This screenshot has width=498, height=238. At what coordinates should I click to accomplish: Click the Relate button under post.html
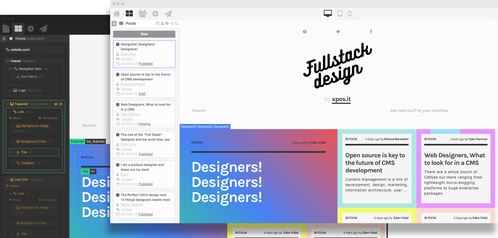pos(12,186)
